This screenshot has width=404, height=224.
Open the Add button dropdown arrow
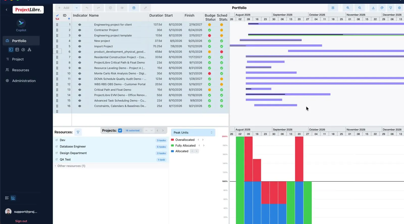coord(77,8)
